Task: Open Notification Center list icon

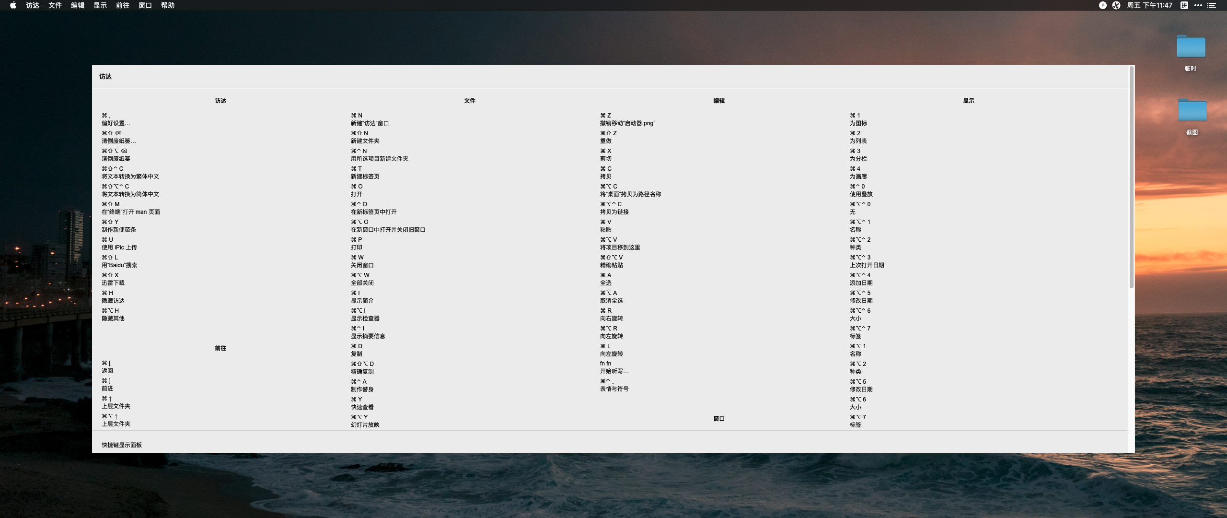Action: 1212,5
